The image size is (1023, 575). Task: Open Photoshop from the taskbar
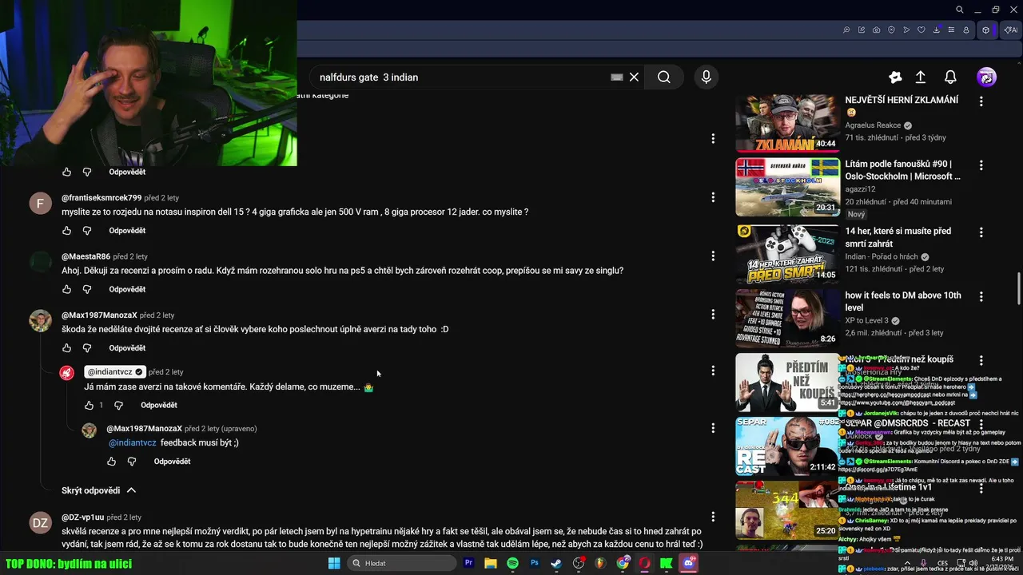click(535, 563)
